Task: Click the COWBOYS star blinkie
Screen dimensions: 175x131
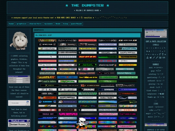Action: pos(108,90)
